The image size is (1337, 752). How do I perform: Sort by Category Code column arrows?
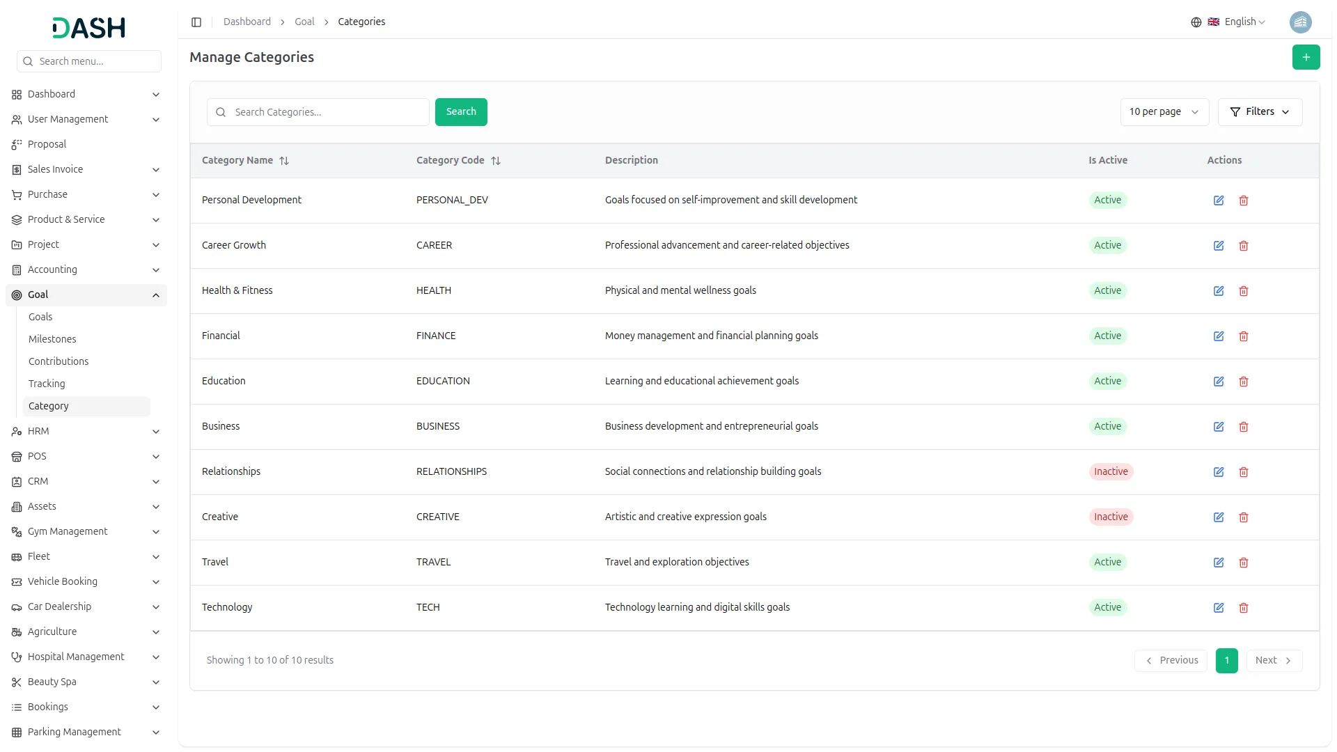[496, 161]
